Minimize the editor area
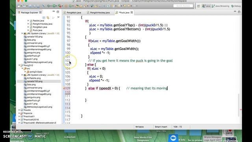Viewport: 252px width, 142px height. click(235, 12)
